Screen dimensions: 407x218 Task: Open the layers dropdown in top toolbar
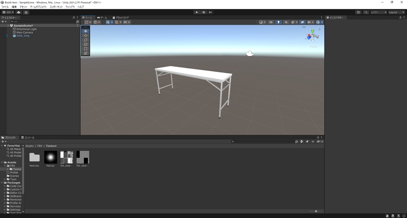pyautogui.click(x=378, y=12)
